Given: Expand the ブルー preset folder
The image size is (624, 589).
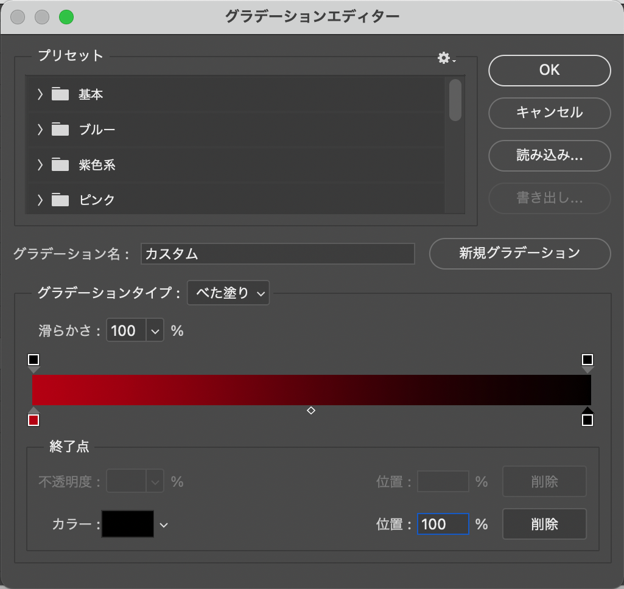Looking at the screenshot, I should click(x=40, y=130).
